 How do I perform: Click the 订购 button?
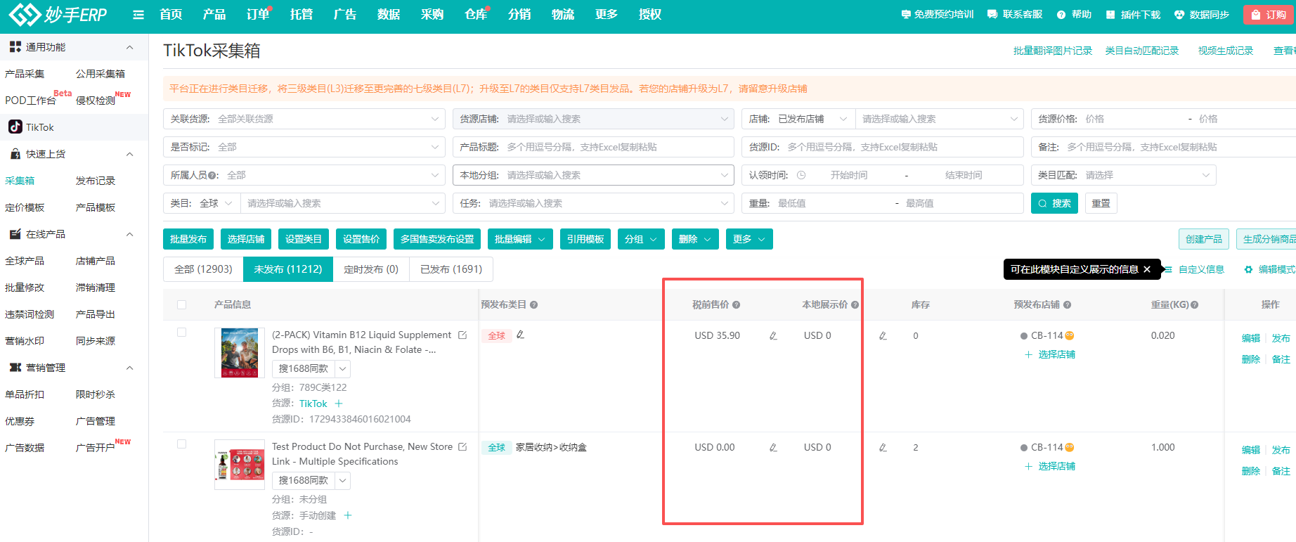pyautogui.click(x=1269, y=15)
